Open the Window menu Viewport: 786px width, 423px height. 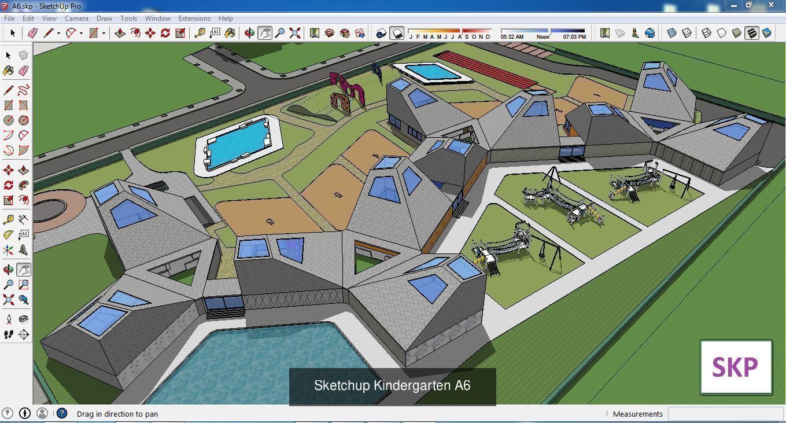tap(157, 19)
